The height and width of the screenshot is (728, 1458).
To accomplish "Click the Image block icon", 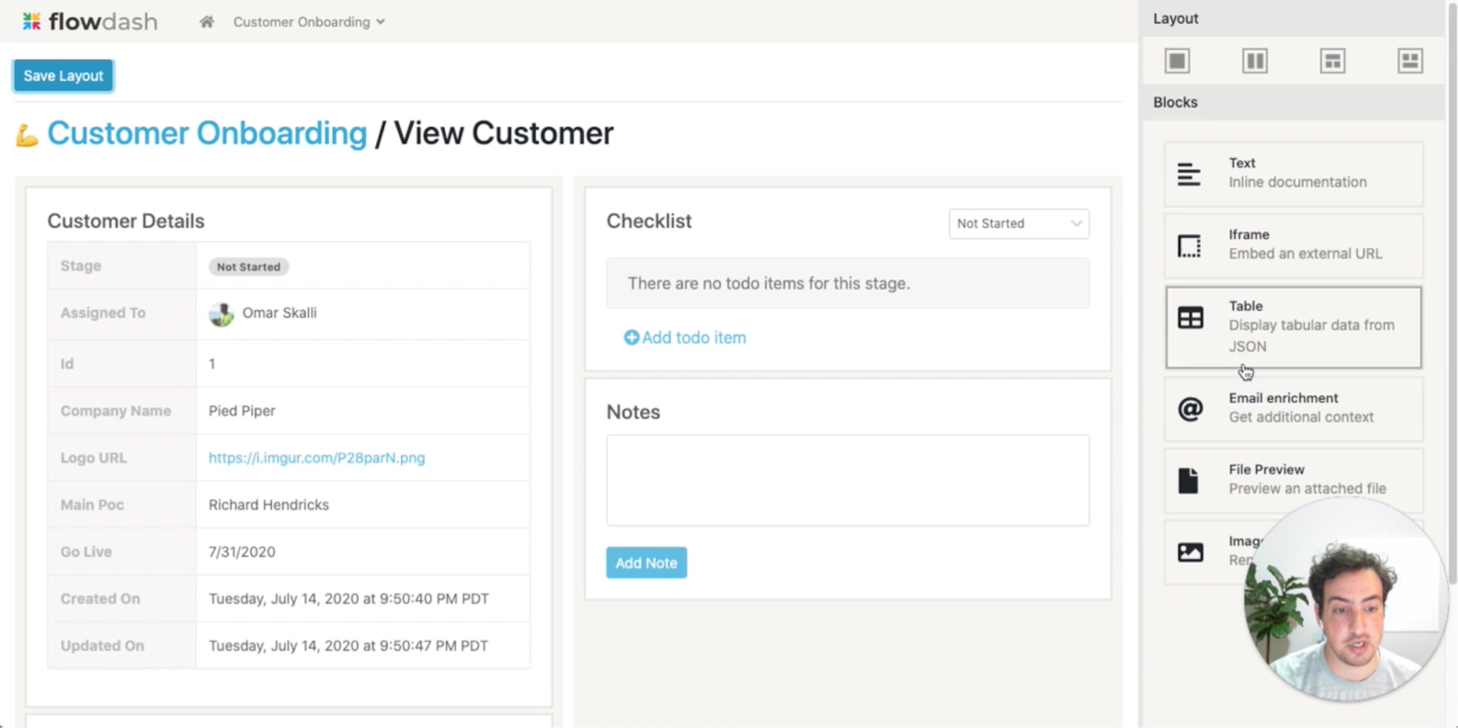I will click(1190, 552).
